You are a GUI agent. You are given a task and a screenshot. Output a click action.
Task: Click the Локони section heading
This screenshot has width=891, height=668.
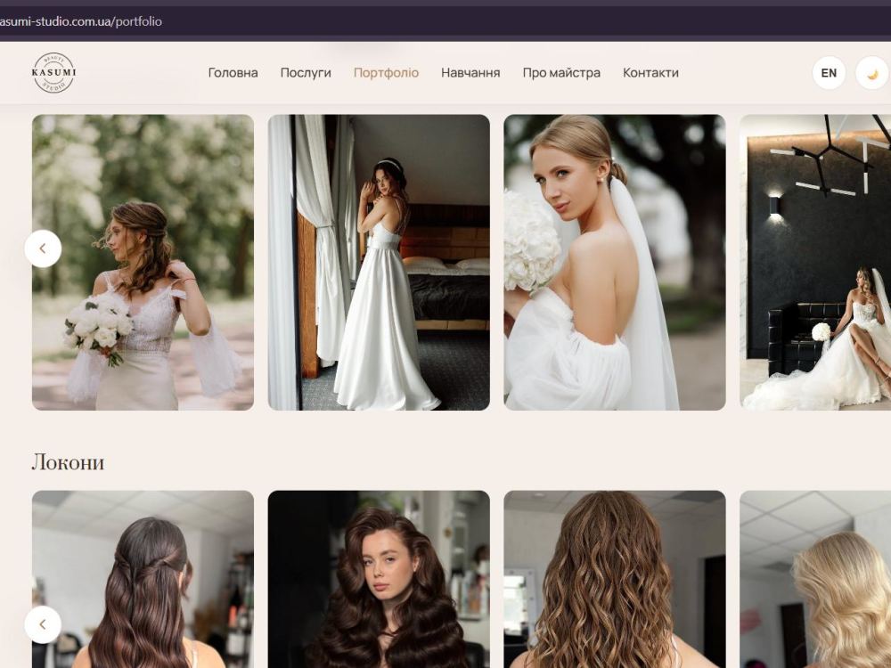point(68,462)
